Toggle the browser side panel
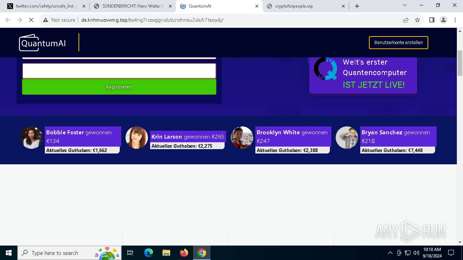This screenshot has height=260, width=463. click(x=432, y=20)
